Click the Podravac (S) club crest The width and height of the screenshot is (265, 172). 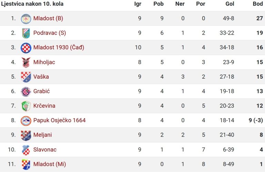coord(26,33)
